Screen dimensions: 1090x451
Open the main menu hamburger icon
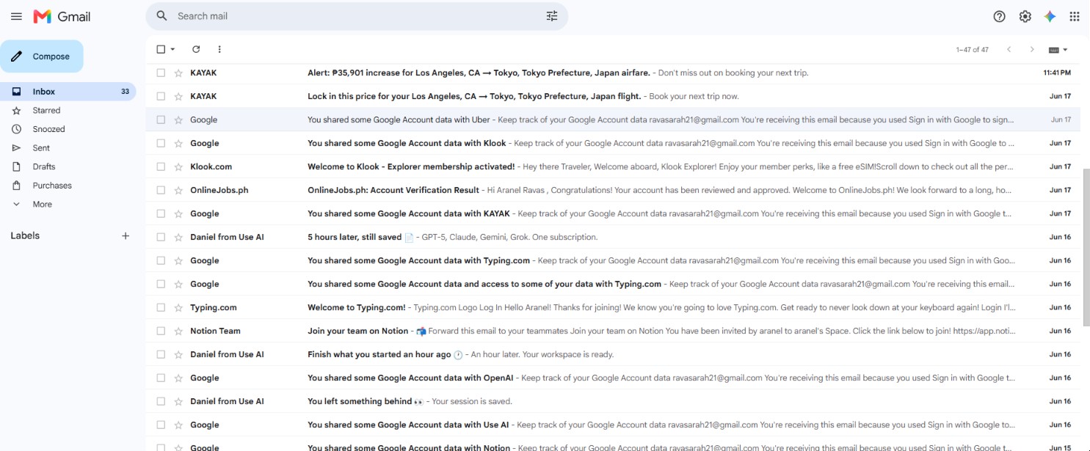click(16, 16)
